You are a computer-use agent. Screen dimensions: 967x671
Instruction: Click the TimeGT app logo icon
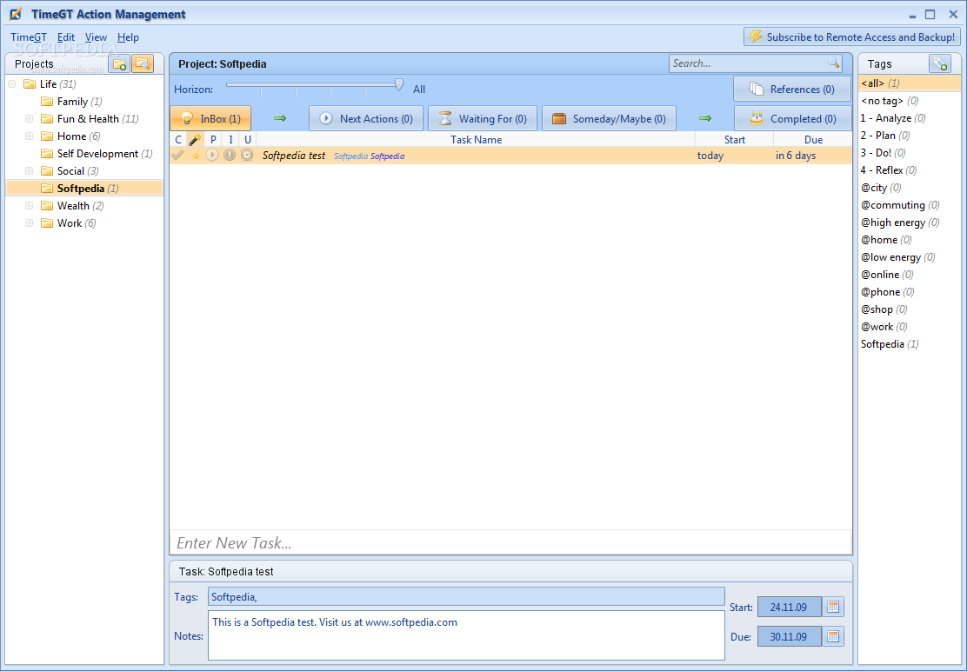pyautogui.click(x=16, y=14)
